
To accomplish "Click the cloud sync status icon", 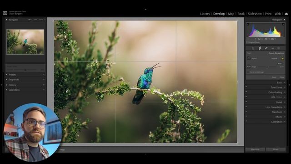I will (x=286, y=14).
